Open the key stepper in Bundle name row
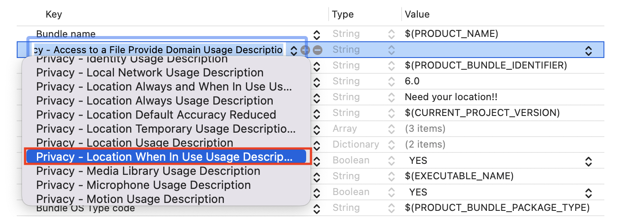 point(316,34)
